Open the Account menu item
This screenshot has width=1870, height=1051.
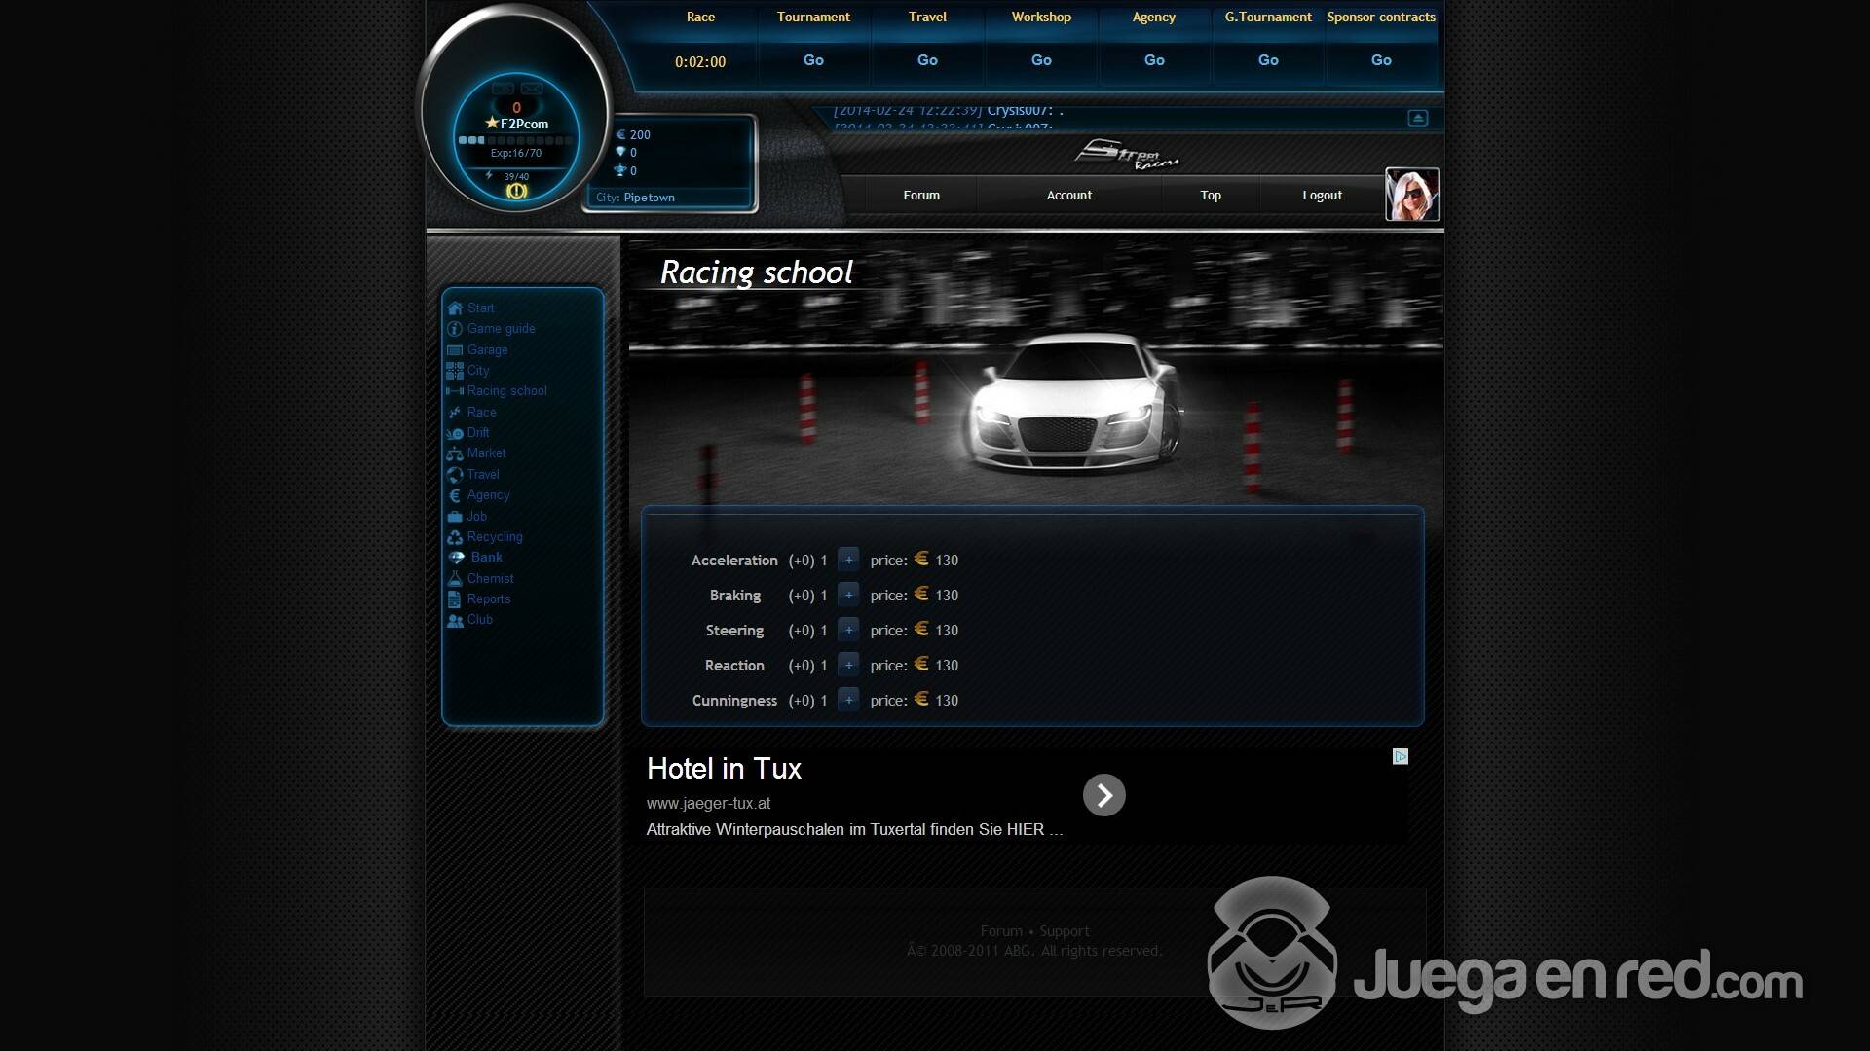point(1068,196)
